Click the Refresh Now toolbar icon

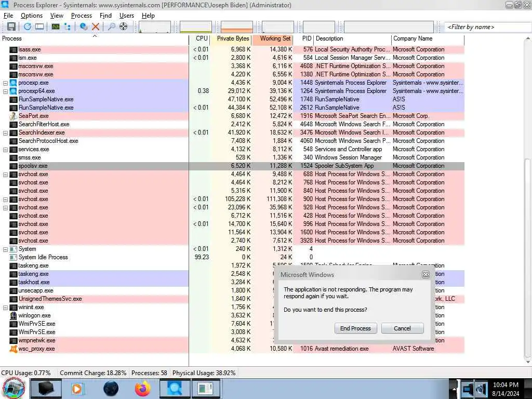28,26
